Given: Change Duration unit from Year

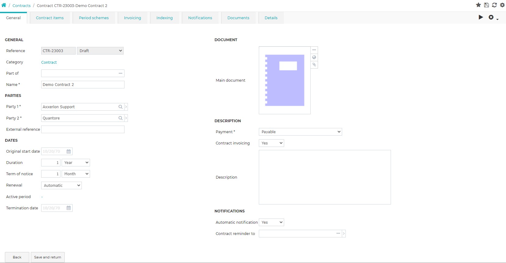Looking at the screenshot, I should pos(76,163).
